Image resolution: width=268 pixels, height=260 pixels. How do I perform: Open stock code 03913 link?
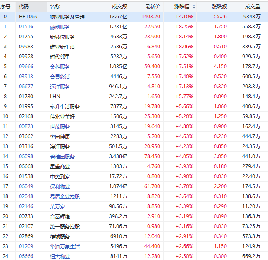point(26,77)
